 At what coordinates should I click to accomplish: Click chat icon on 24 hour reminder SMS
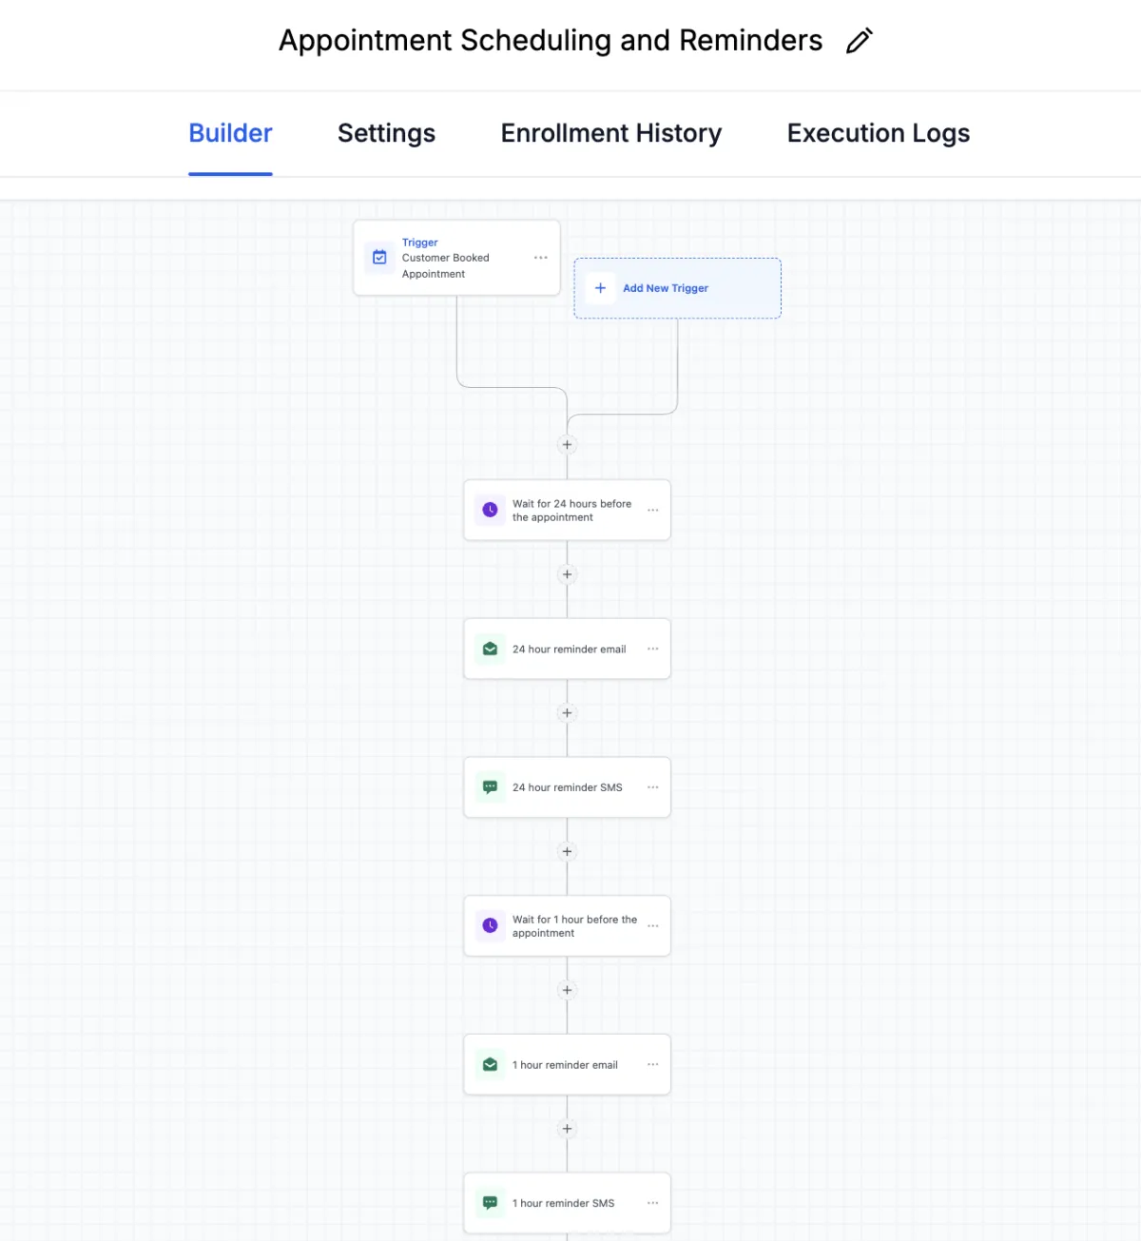490,787
